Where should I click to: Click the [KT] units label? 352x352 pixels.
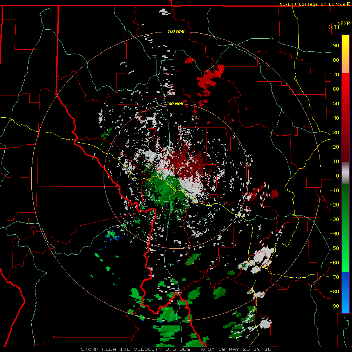tap(334, 27)
